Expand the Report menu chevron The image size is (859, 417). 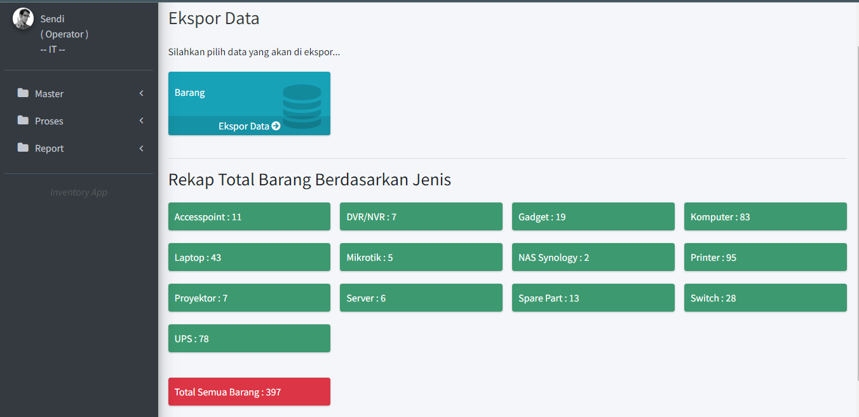[141, 148]
